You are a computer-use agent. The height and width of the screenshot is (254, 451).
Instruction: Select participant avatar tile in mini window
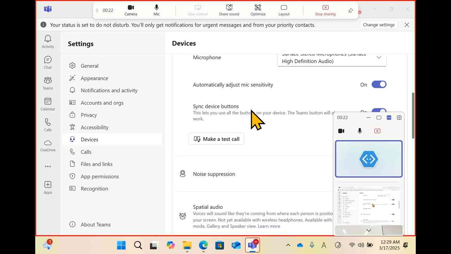click(x=369, y=159)
